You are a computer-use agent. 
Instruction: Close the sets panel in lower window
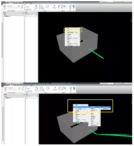pyautogui.click(x=38, y=95)
